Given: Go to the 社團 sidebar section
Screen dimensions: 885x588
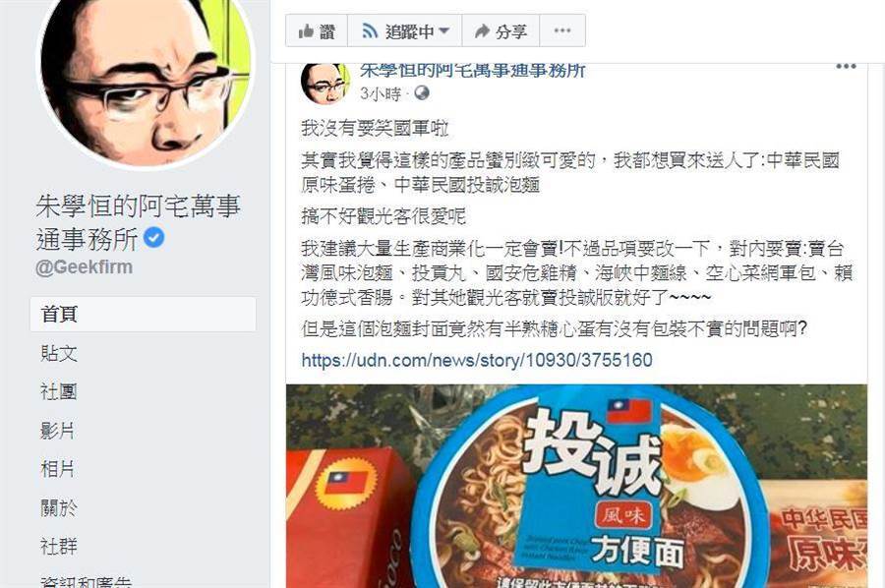Looking at the screenshot, I should click(x=59, y=391).
